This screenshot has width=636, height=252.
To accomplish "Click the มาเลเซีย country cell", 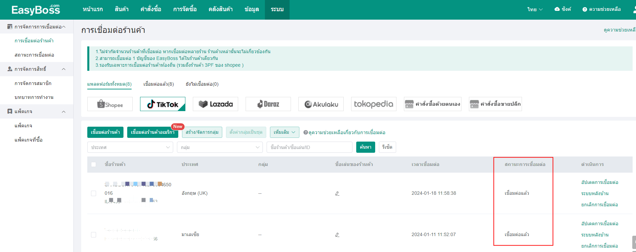I will tap(190, 234).
